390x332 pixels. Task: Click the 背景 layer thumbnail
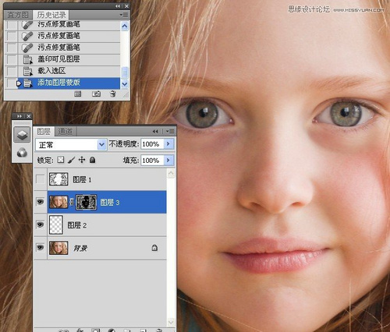point(58,248)
